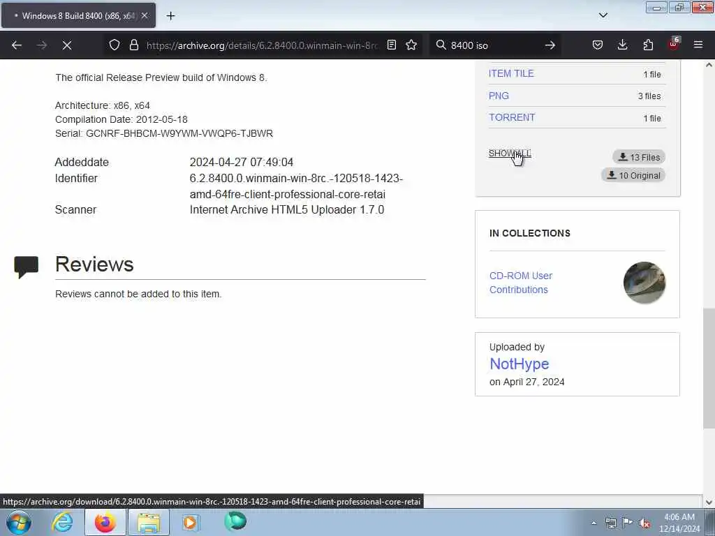
Task: Click Internet Archive HTML5 Uploader 1.7.0 text
Action: 287,209
